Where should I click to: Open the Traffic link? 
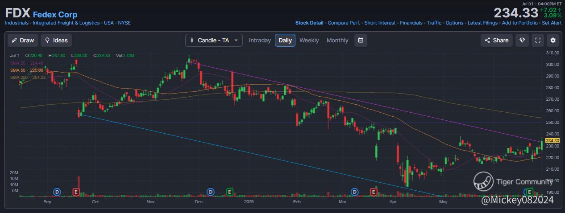(434, 23)
